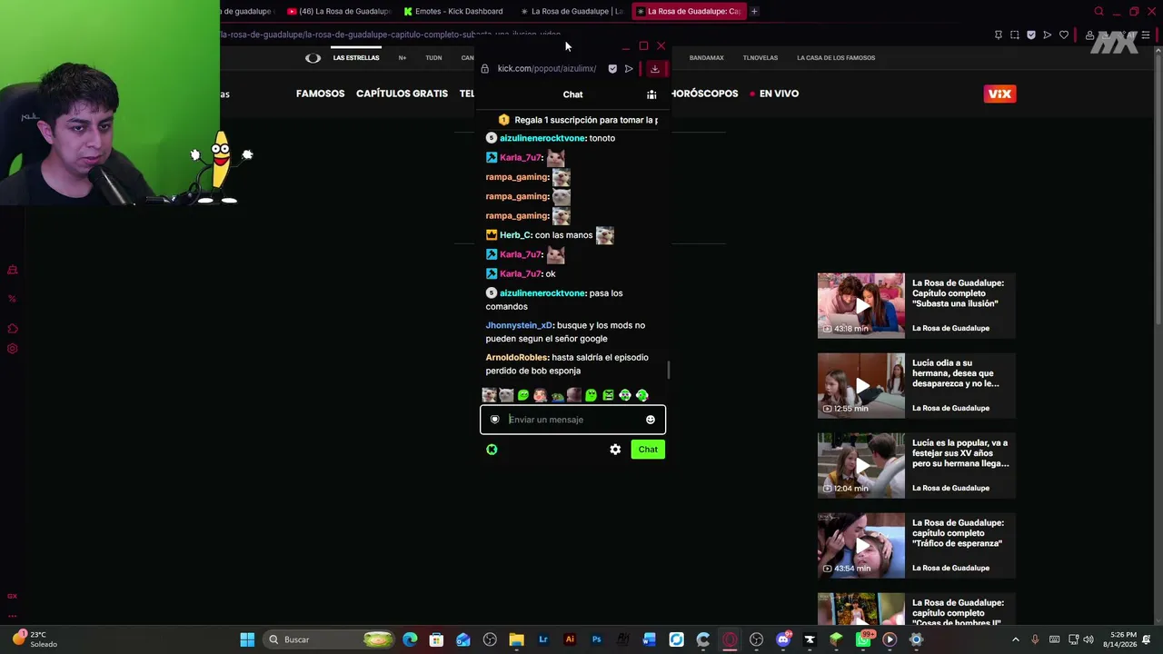Launch Adobe Illustrator from the taskbar
1163x654 pixels.
570,639
